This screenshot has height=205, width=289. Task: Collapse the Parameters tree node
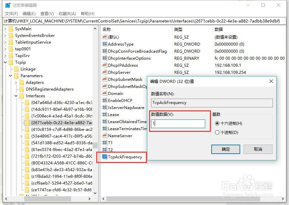(x=11, y=76)
